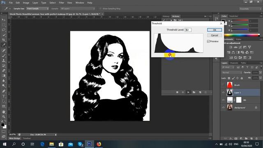Select the Clone Stamp tool
The width and height of the screenshot is (263, 148).
pos(4,60)
